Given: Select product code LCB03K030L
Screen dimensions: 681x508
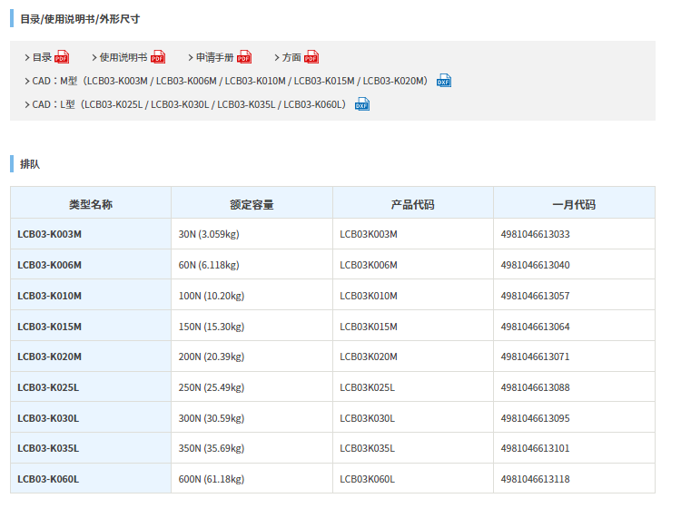Looking at the screenshot, I should pos(367,418).
